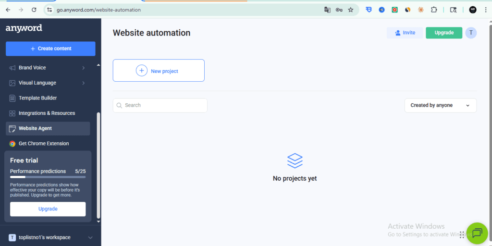Click sidebar scroll down arrow
The width and height of the screenshot is (492, 246).
point(98,221)
